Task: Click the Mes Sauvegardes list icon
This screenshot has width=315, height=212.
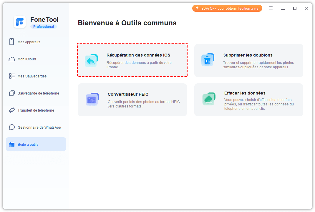Action: tap(12, 76)
